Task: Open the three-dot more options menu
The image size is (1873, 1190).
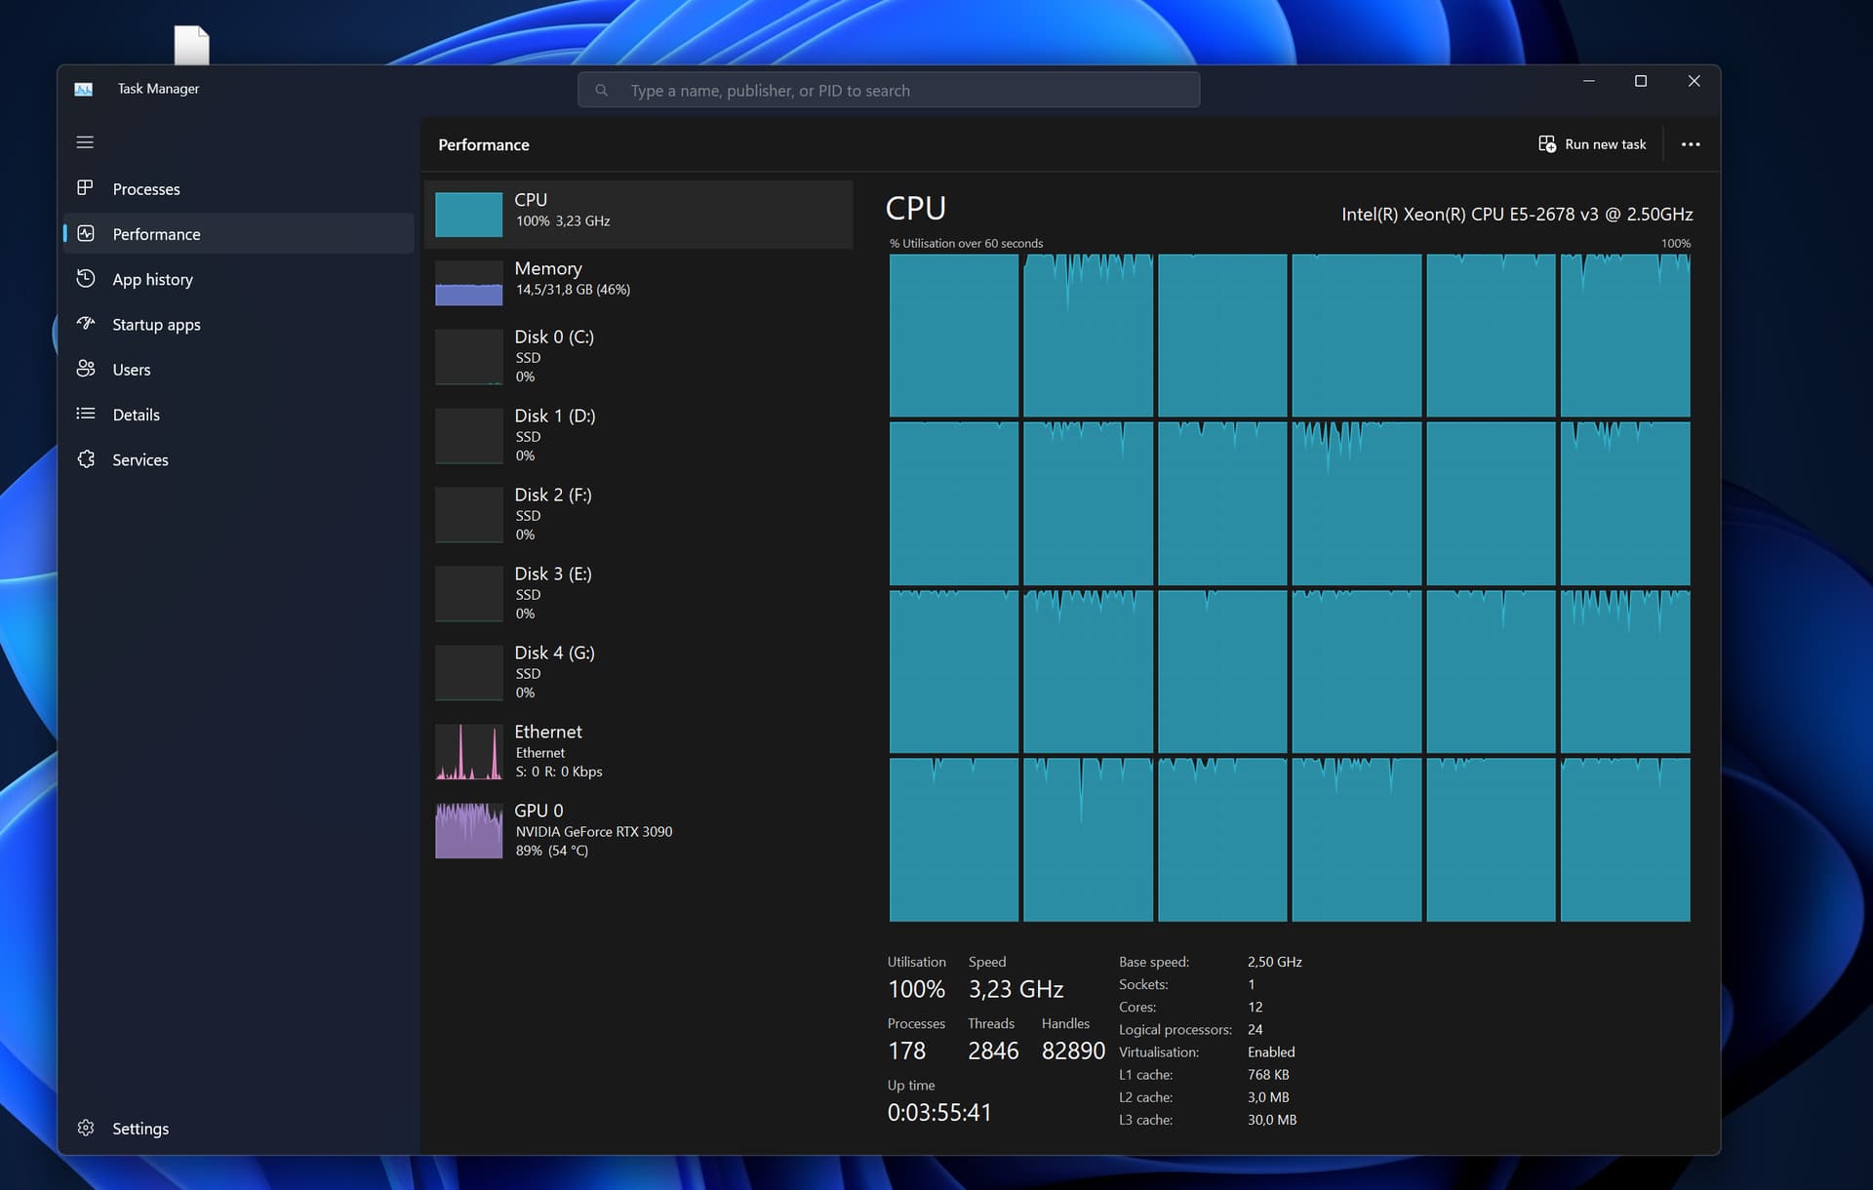Action: coord(1691,144)
